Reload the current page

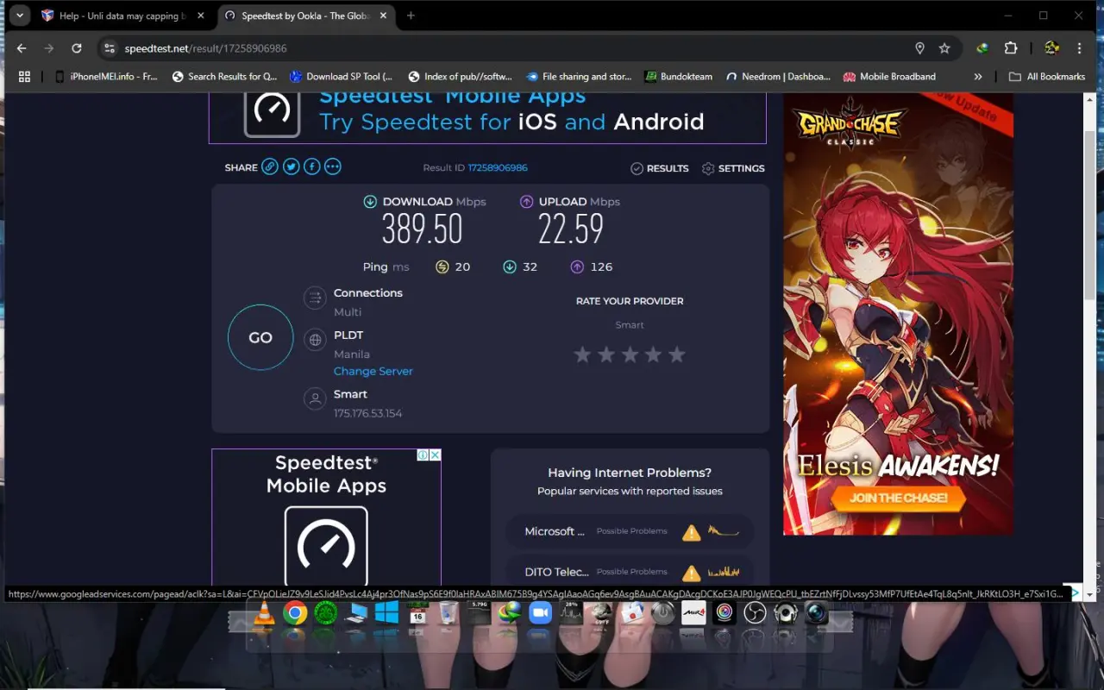click(77, 48)
